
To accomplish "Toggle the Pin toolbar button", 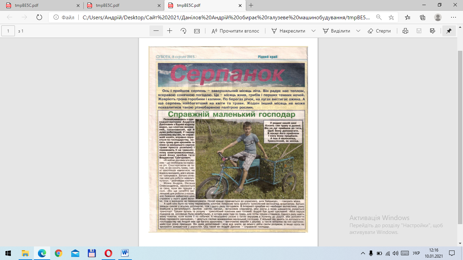I will coord(449,31).
